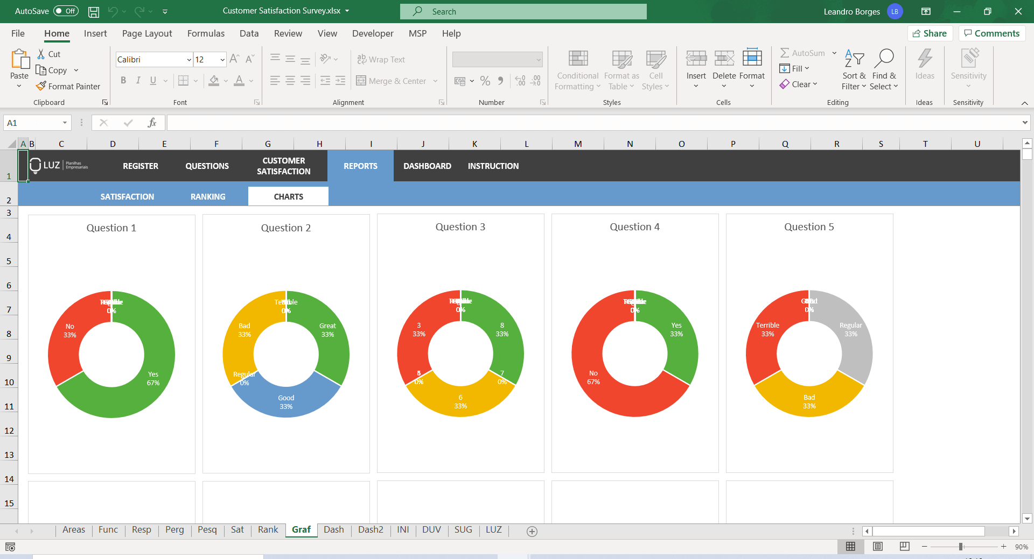Screen dimensions: 1034x559
Task: Open the Comments panel
Action: [991, 33]
